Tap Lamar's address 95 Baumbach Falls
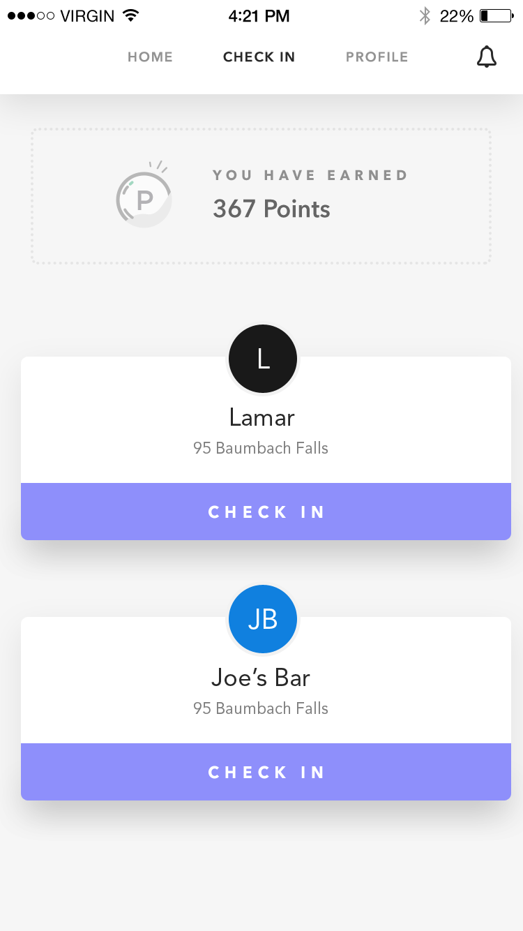Viewport: 523px width, 931px height. pos(261,448)
